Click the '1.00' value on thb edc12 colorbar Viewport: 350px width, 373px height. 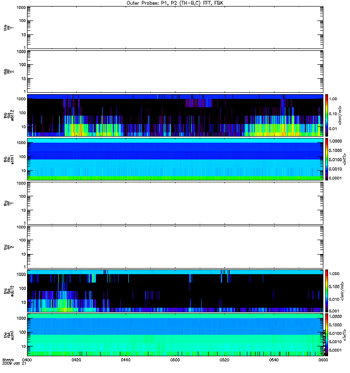click(x=333, y=99)
